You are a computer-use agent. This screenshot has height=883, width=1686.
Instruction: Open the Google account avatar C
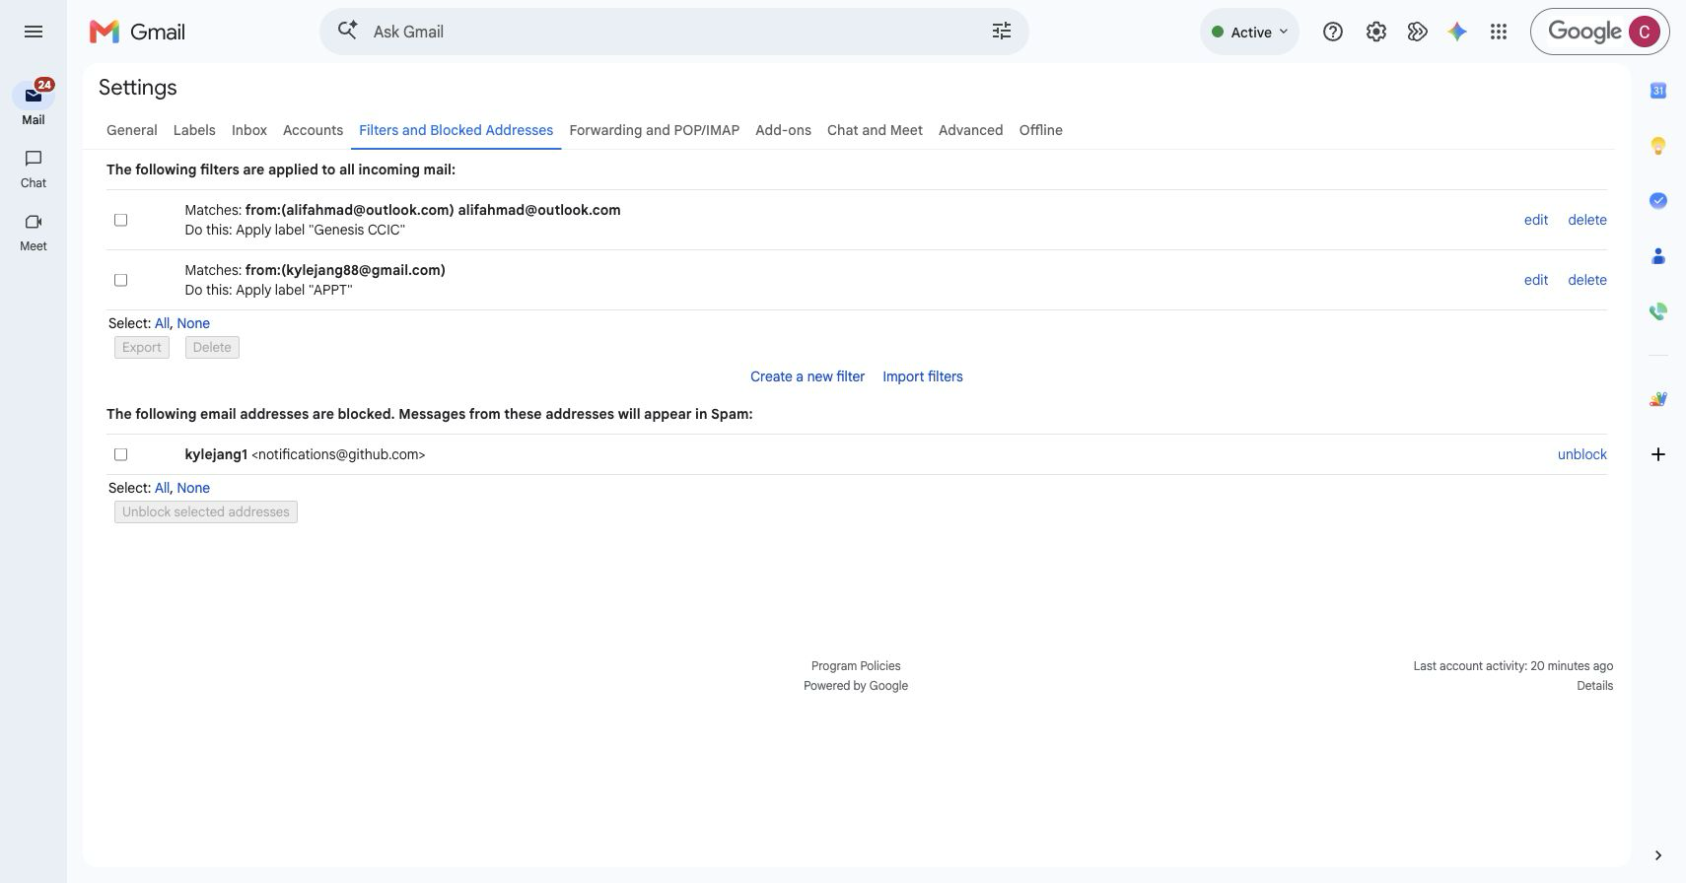[x=1644, y=32]
